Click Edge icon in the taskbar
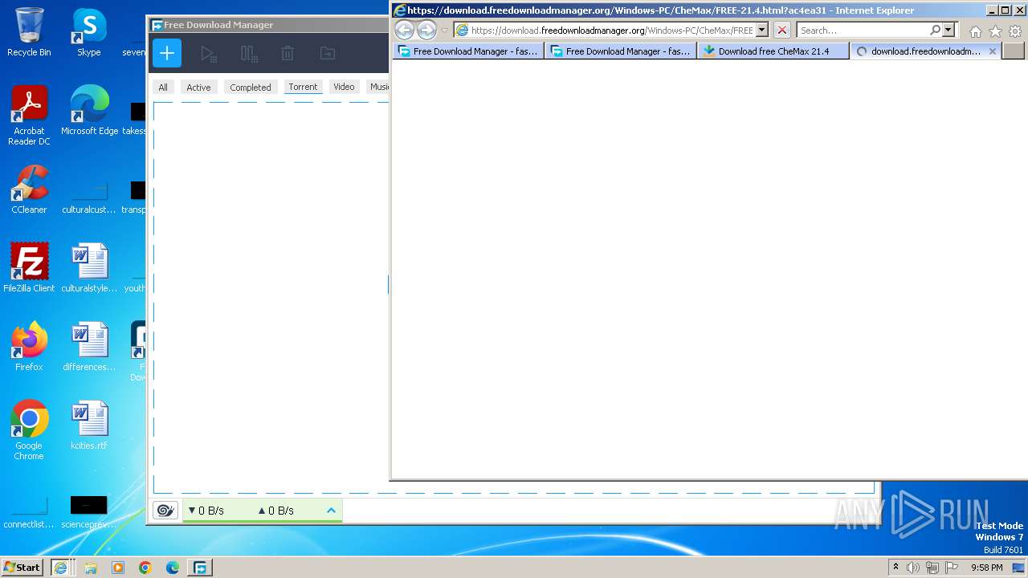The image size is (1028, 578). 173,568
